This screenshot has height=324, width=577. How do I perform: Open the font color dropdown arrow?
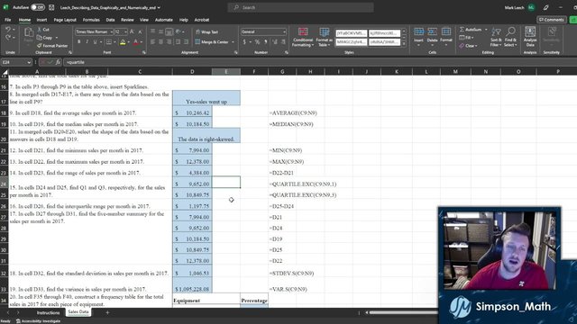pos(142,42)
